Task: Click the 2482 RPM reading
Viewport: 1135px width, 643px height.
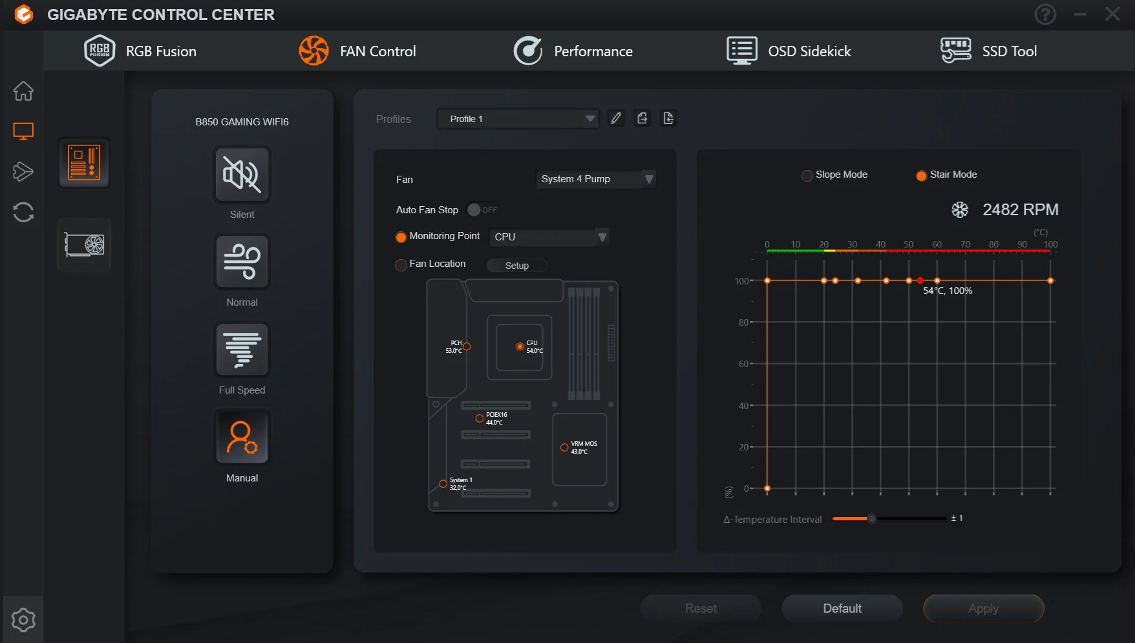Action: click(1021, 209)
